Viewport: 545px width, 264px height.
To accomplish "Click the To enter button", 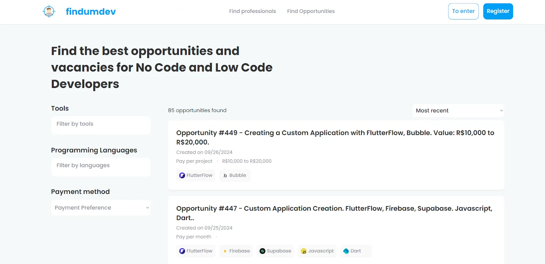I will (x=463, y=11).
